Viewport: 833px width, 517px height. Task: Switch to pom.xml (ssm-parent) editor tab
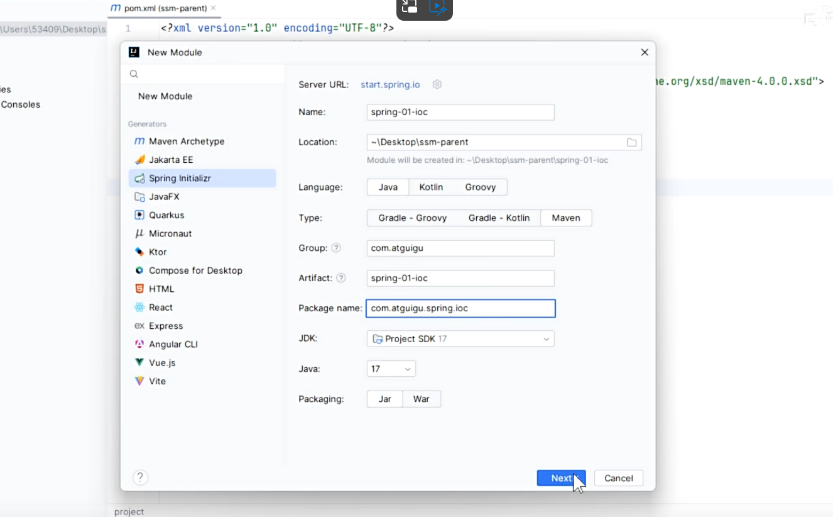(166, 8)
